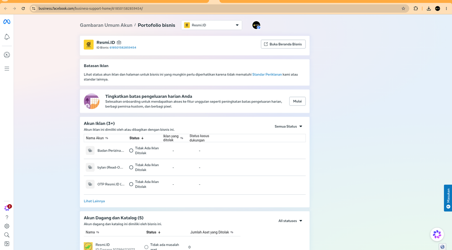Click the OTP Resmi.ID ad account icon
The height and width of the screenshot is (250, 452).
90,184
